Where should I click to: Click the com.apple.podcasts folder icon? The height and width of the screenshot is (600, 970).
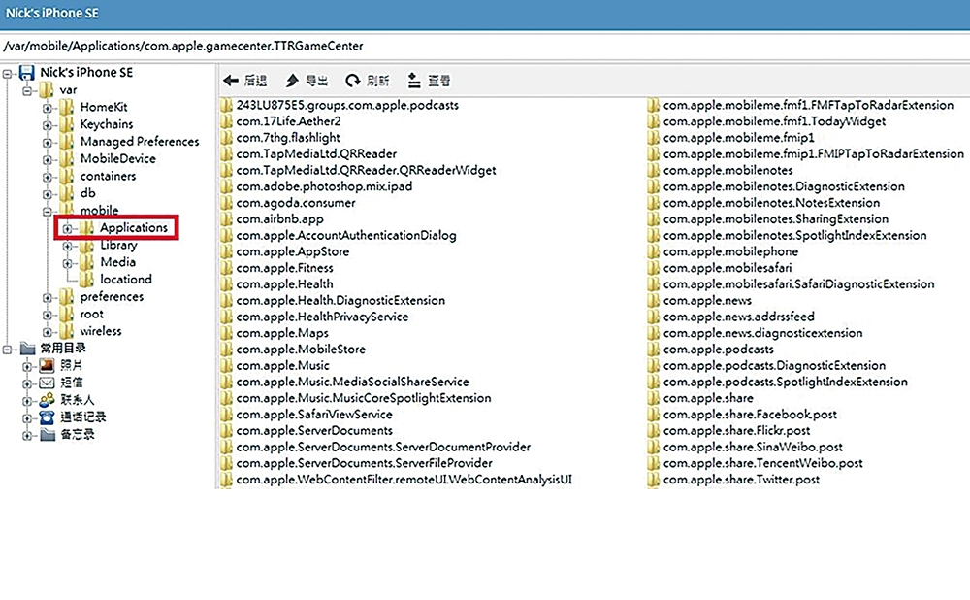tap(653, 350)
